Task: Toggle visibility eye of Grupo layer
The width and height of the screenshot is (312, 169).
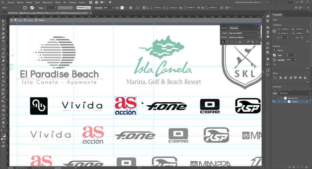Action: [274, 102]
